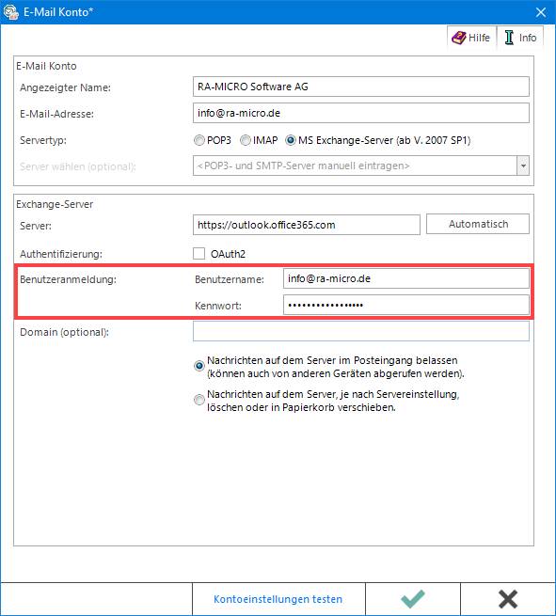Close the E-Mail Konto window
Image resolution: width=556 pixels, height=616 pixels.
point(541,12)
